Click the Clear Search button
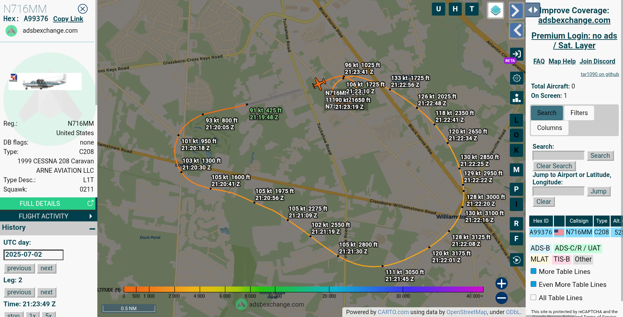This screenshot has height=317, width=623. (554, 166)
